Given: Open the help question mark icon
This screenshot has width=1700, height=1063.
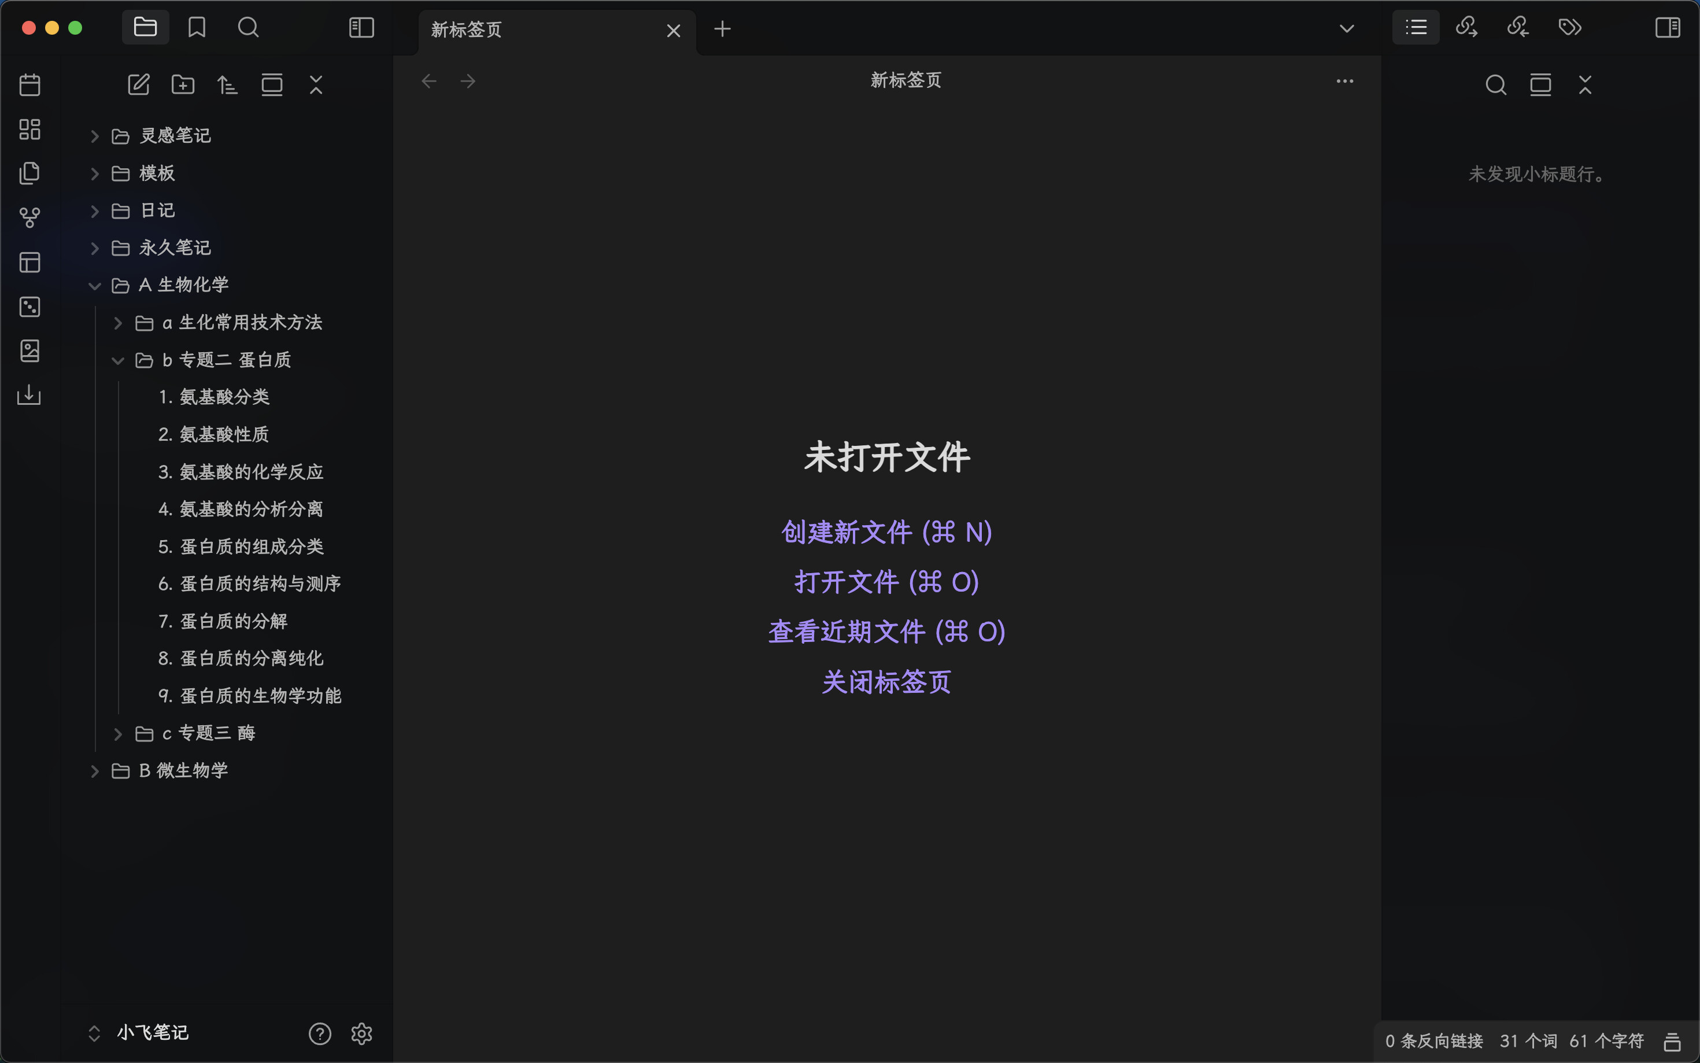Looking at the screenshot, I should [x=320, y=1034].
